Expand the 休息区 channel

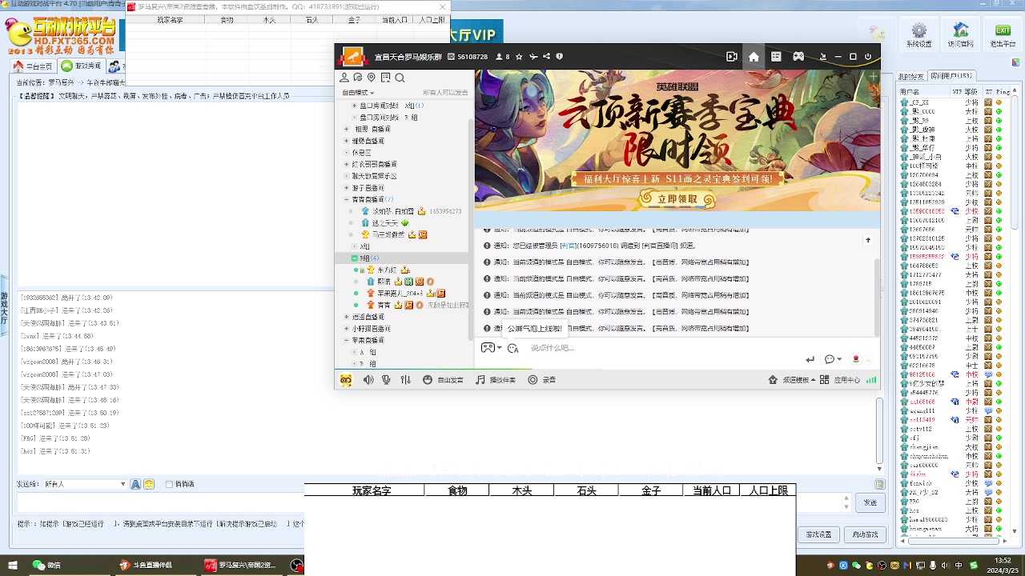tap(347, 152)
